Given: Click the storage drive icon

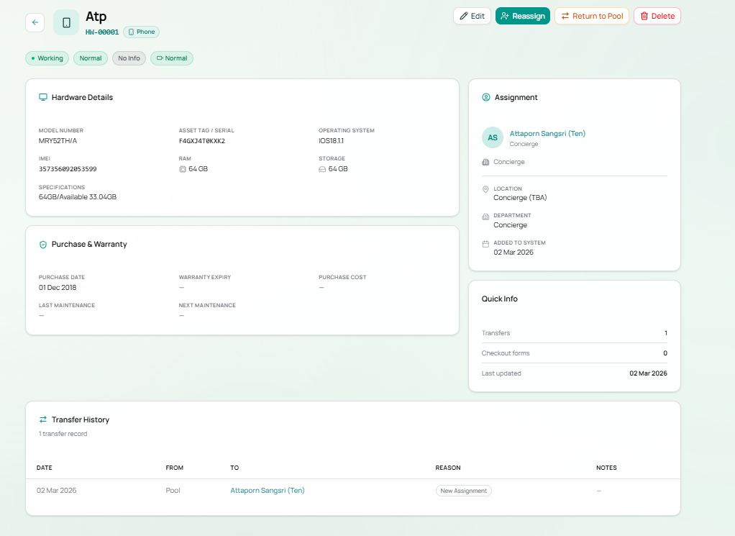Looking at the screenshot, I should 322,169.
